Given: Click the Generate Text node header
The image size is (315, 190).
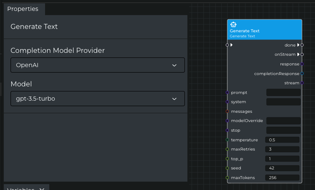Looking at the screenshot, I should [x=264, y=30].
